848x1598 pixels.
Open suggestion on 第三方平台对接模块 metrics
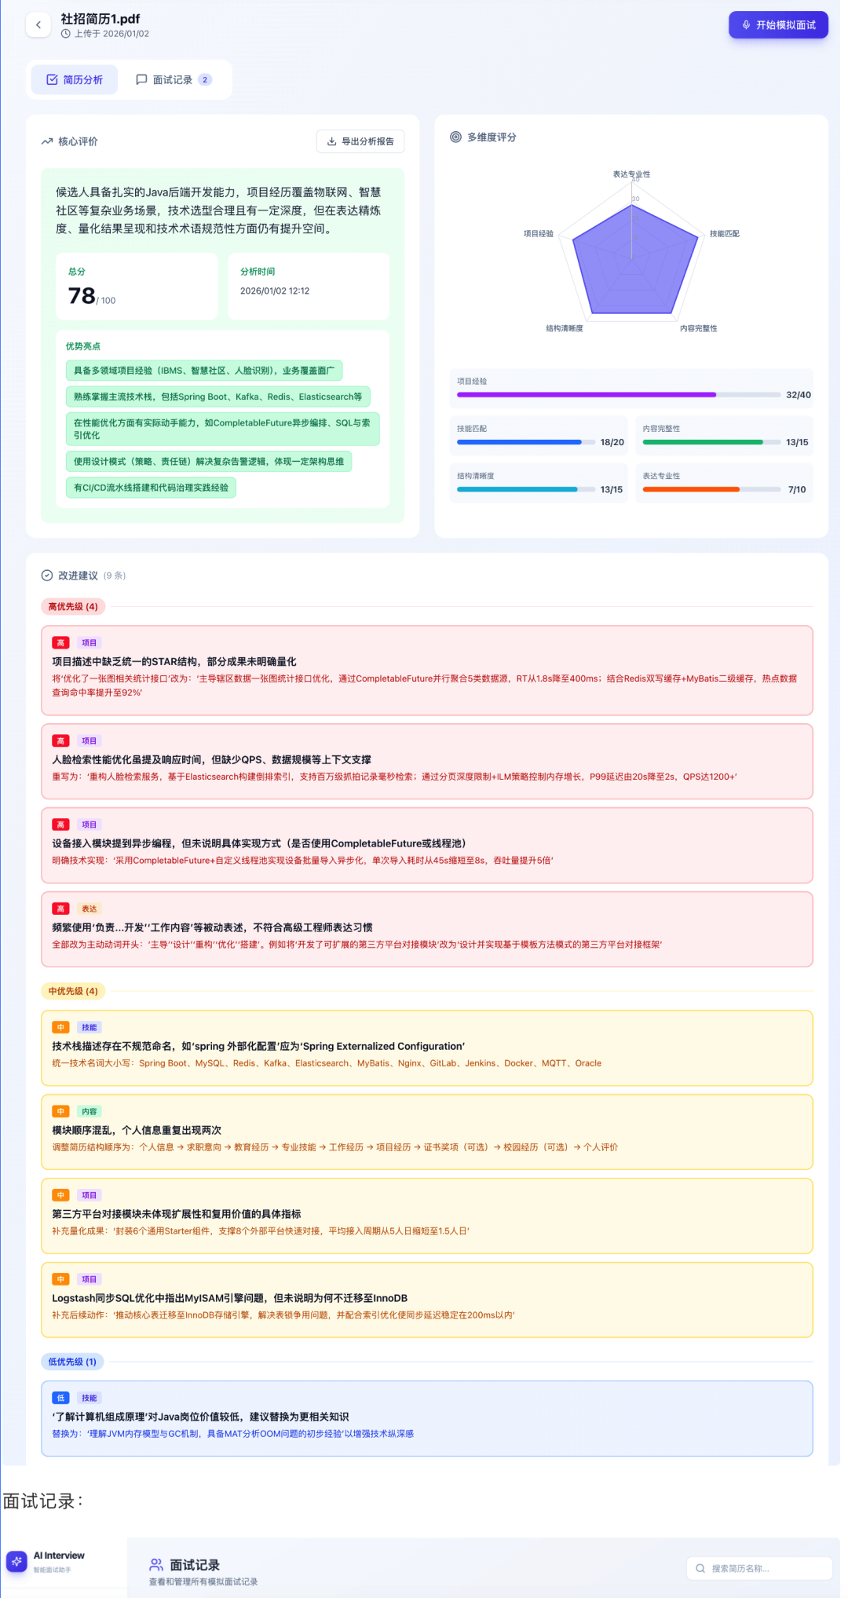click(x=427, y=1216)
